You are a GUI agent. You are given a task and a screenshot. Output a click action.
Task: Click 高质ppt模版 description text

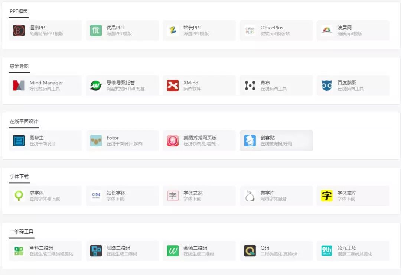pos(350,33)
